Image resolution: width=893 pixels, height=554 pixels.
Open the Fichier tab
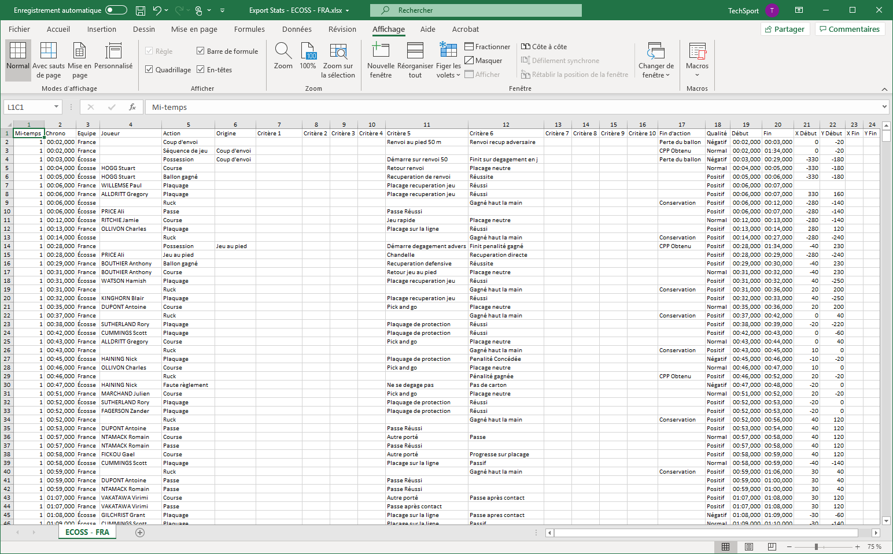19,29
